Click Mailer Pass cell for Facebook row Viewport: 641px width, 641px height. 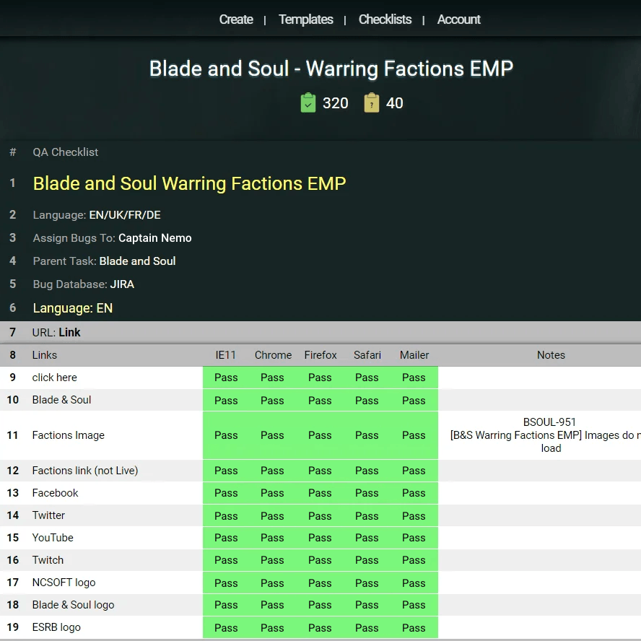click(414, 493)
